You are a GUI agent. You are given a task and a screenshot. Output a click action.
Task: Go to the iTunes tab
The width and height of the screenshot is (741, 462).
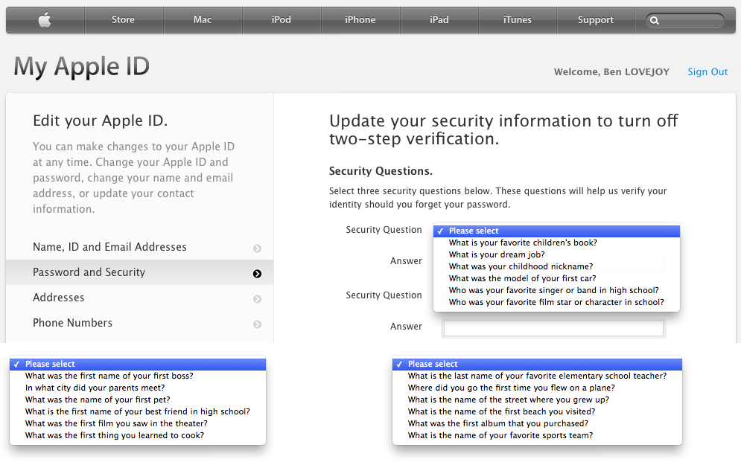click(517, 20)
